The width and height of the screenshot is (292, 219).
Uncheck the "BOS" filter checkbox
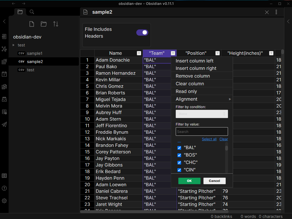[179, 155]
